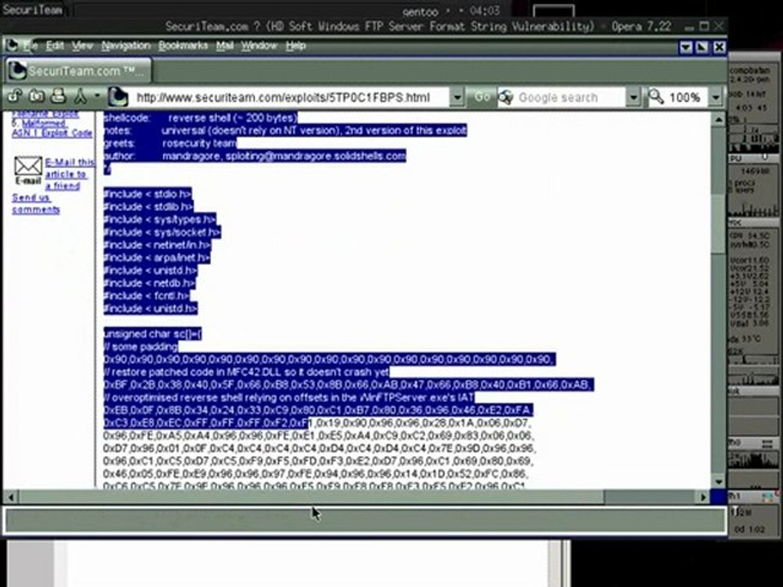Click the 'greets: rosecurity team' line
Image resolution: width=783 pixels, height=587 pixels.
pos(170,143)
